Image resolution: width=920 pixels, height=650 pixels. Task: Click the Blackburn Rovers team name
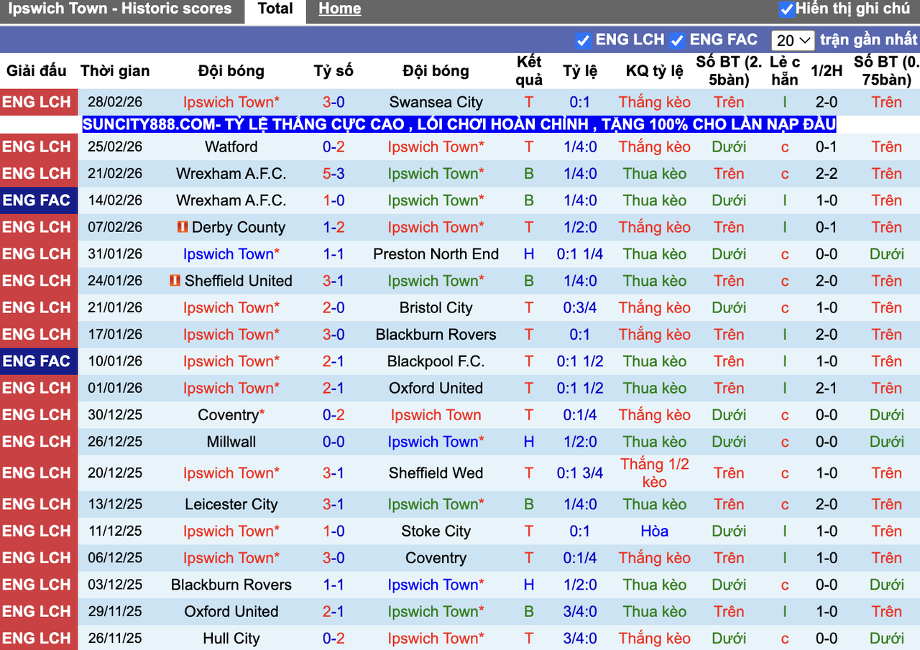pos(436,334)
